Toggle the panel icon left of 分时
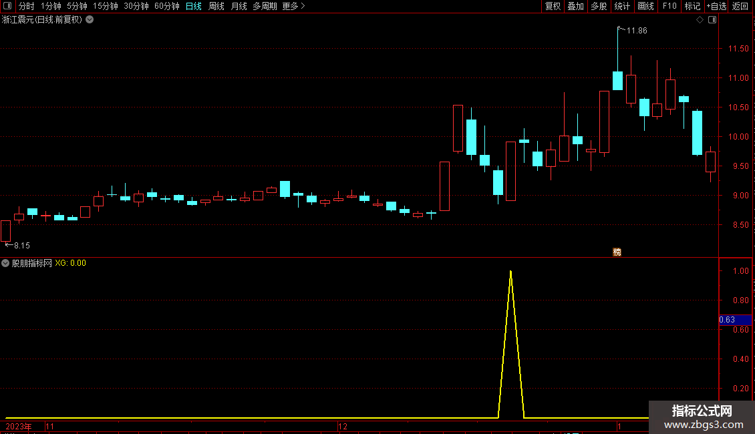The height and width of the screenshot is (434, 755). click(7, 6)
